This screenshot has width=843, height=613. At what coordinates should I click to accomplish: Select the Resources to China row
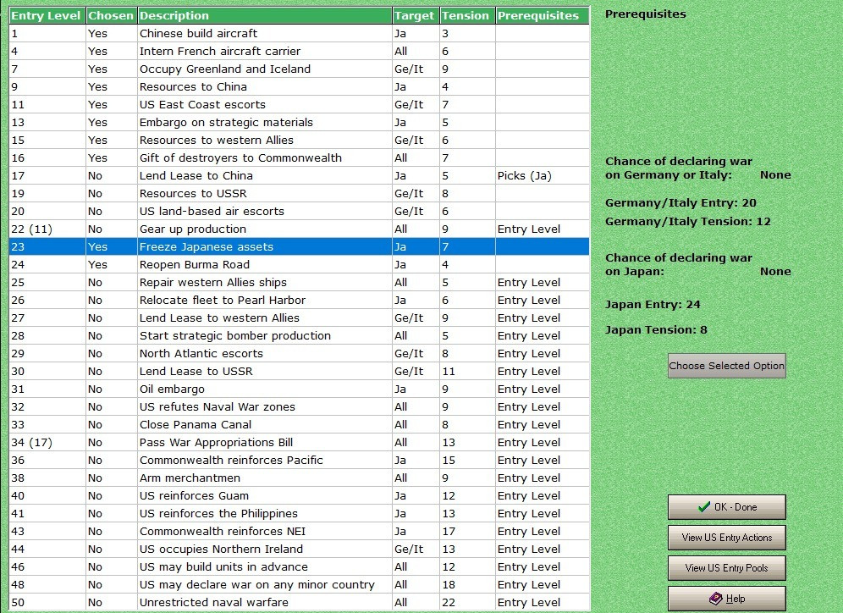[x=299, y=86]
